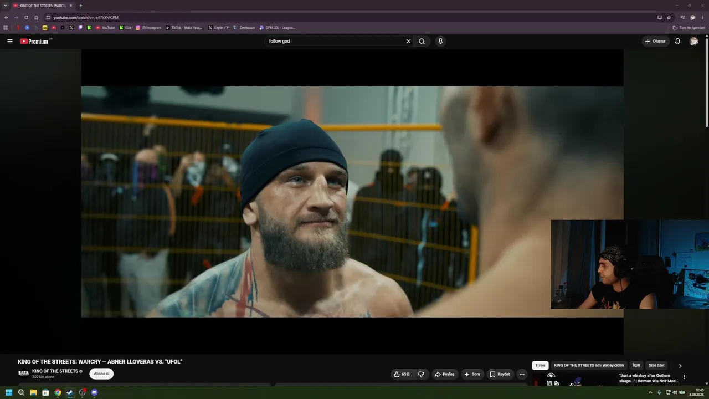
Task: Install or cast via the screen icon in address bar
Action: click(660, 17)
